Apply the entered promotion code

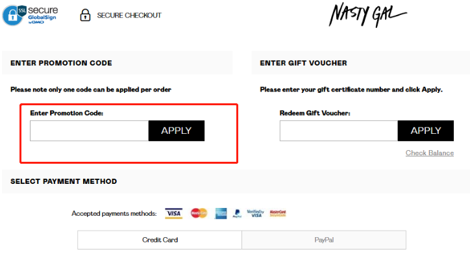[x=177, y=131]
